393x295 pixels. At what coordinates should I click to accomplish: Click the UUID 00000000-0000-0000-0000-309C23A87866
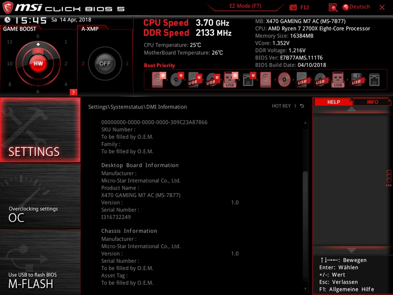click(x=154, y=122)
